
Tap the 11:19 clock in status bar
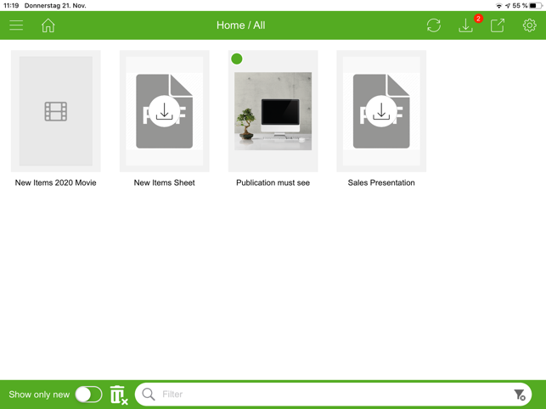[x=11, y=6]
